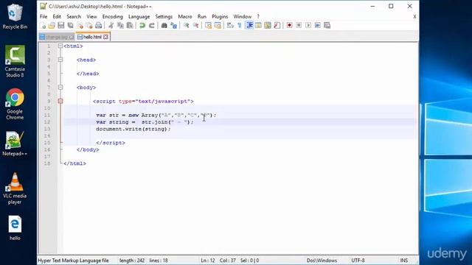Save the current file via toolbar
The image size is (472, 265).
click(x=61, y=26)
